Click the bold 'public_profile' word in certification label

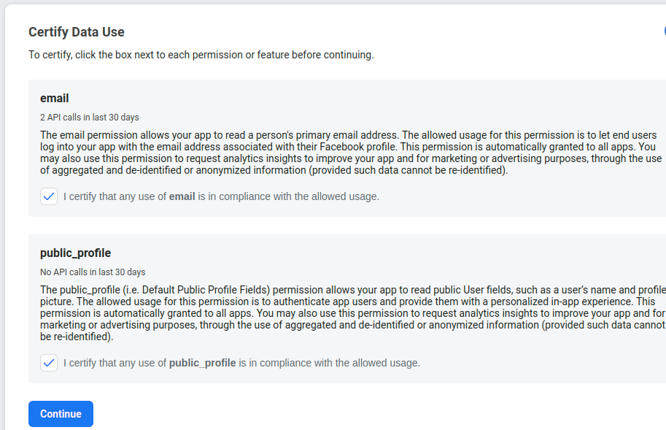pos(203,363)
